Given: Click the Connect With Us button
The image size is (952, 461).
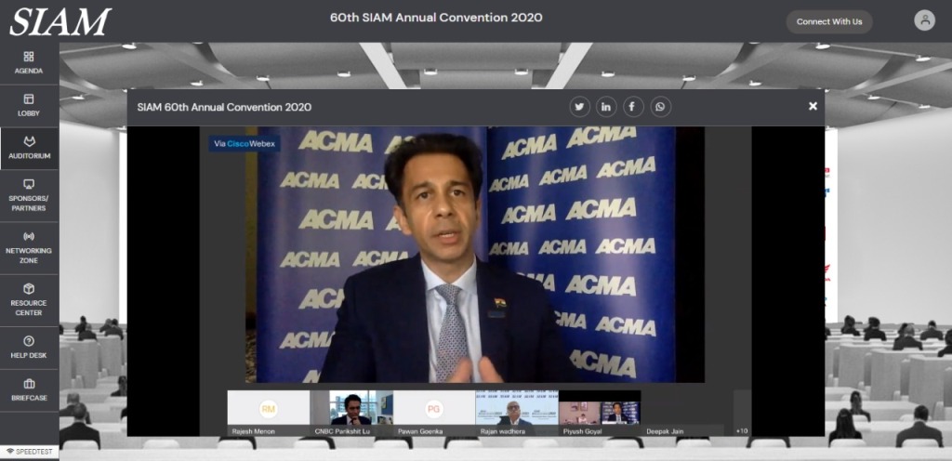Looking at the screenshot, I should pyautogui.click(x=829, y=21).
